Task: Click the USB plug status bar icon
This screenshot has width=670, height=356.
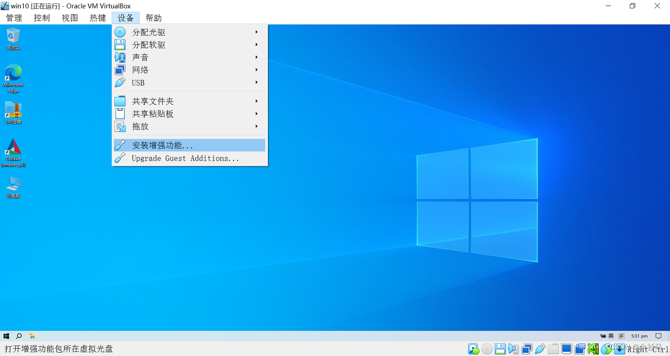Action: tap(540, 349)
